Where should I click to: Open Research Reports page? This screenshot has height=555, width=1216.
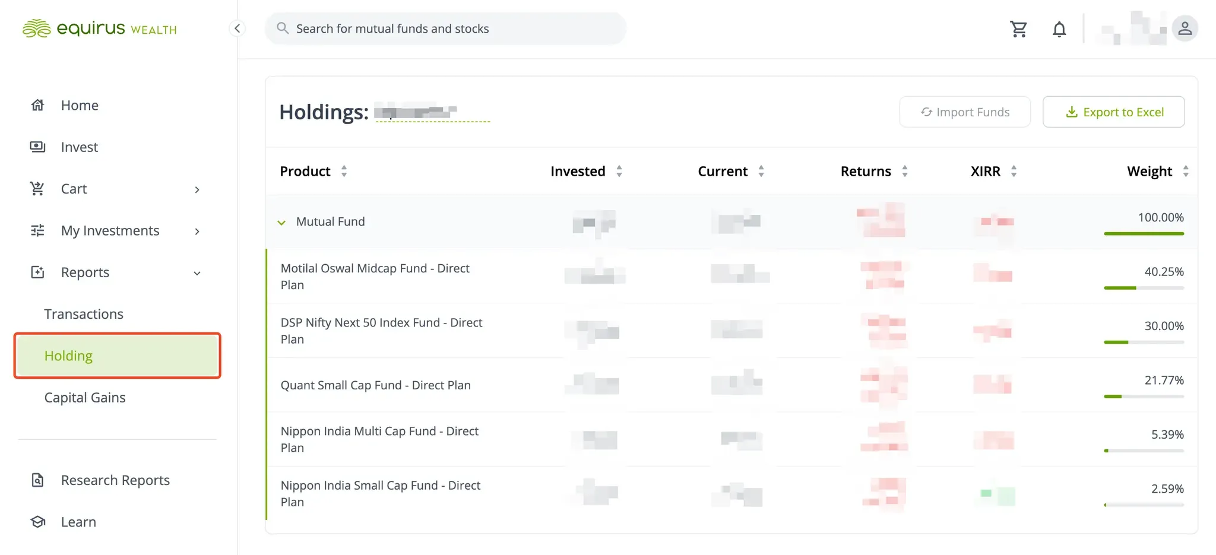coord(115,480)
